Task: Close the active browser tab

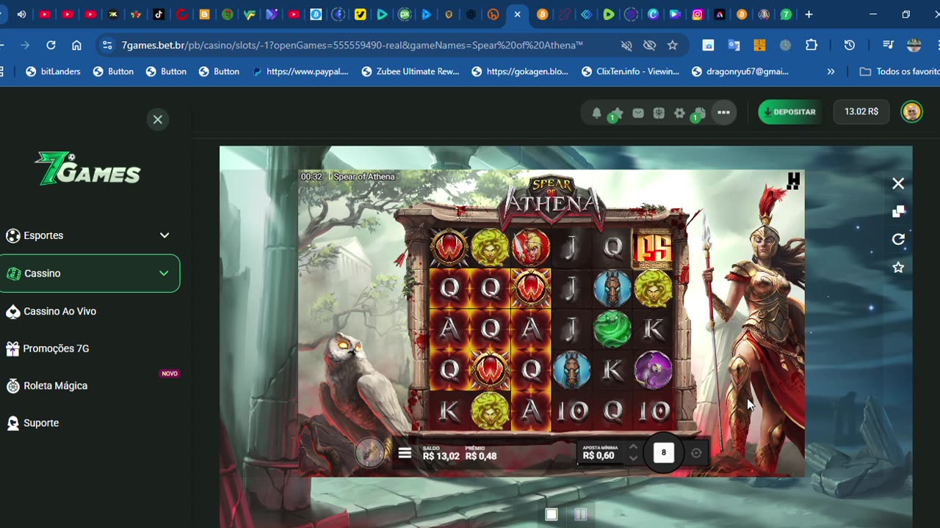Action: tap(517, 14)
